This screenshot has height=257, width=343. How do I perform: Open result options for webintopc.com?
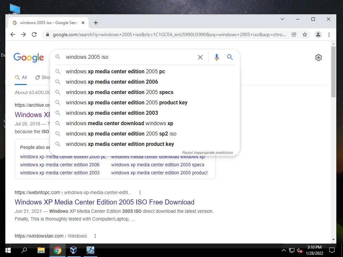[x=140, y=192]
